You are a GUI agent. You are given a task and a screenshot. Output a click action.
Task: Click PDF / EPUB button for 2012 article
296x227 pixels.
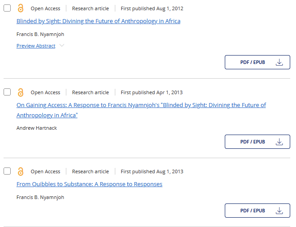click(252, 63)
